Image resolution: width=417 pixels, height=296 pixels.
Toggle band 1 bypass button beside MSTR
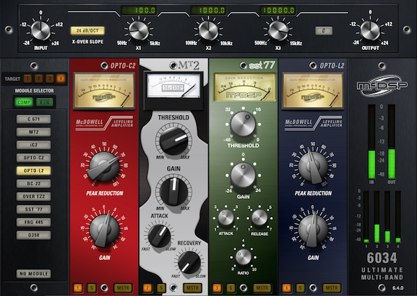click(104, 287)
